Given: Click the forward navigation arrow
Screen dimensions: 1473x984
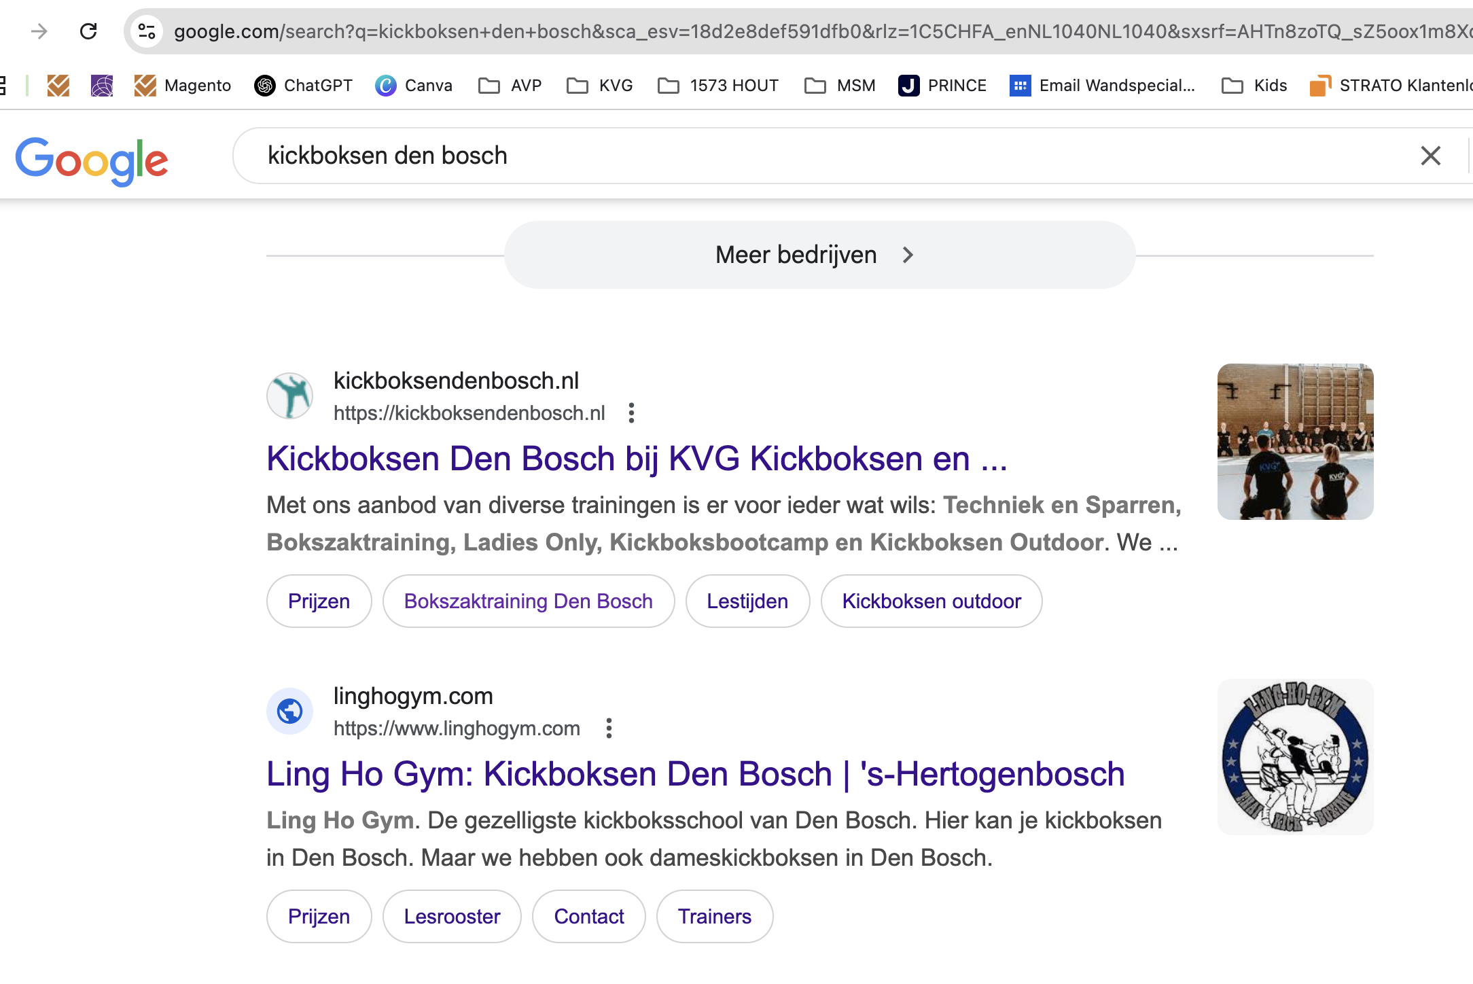Looking at the screenshot, I should tap(39, 31).
